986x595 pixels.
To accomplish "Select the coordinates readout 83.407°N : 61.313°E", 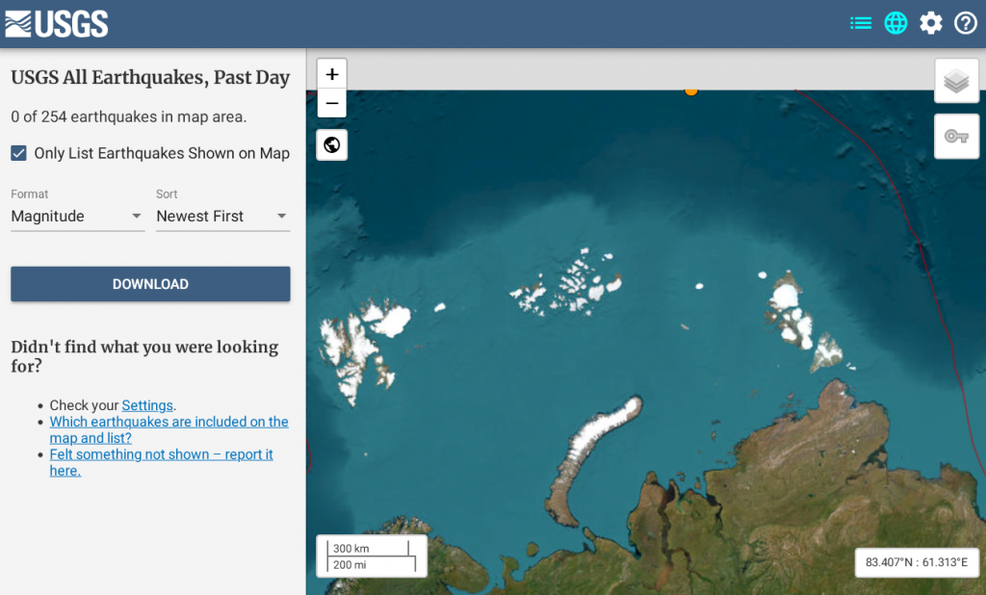I will [917, 562].
